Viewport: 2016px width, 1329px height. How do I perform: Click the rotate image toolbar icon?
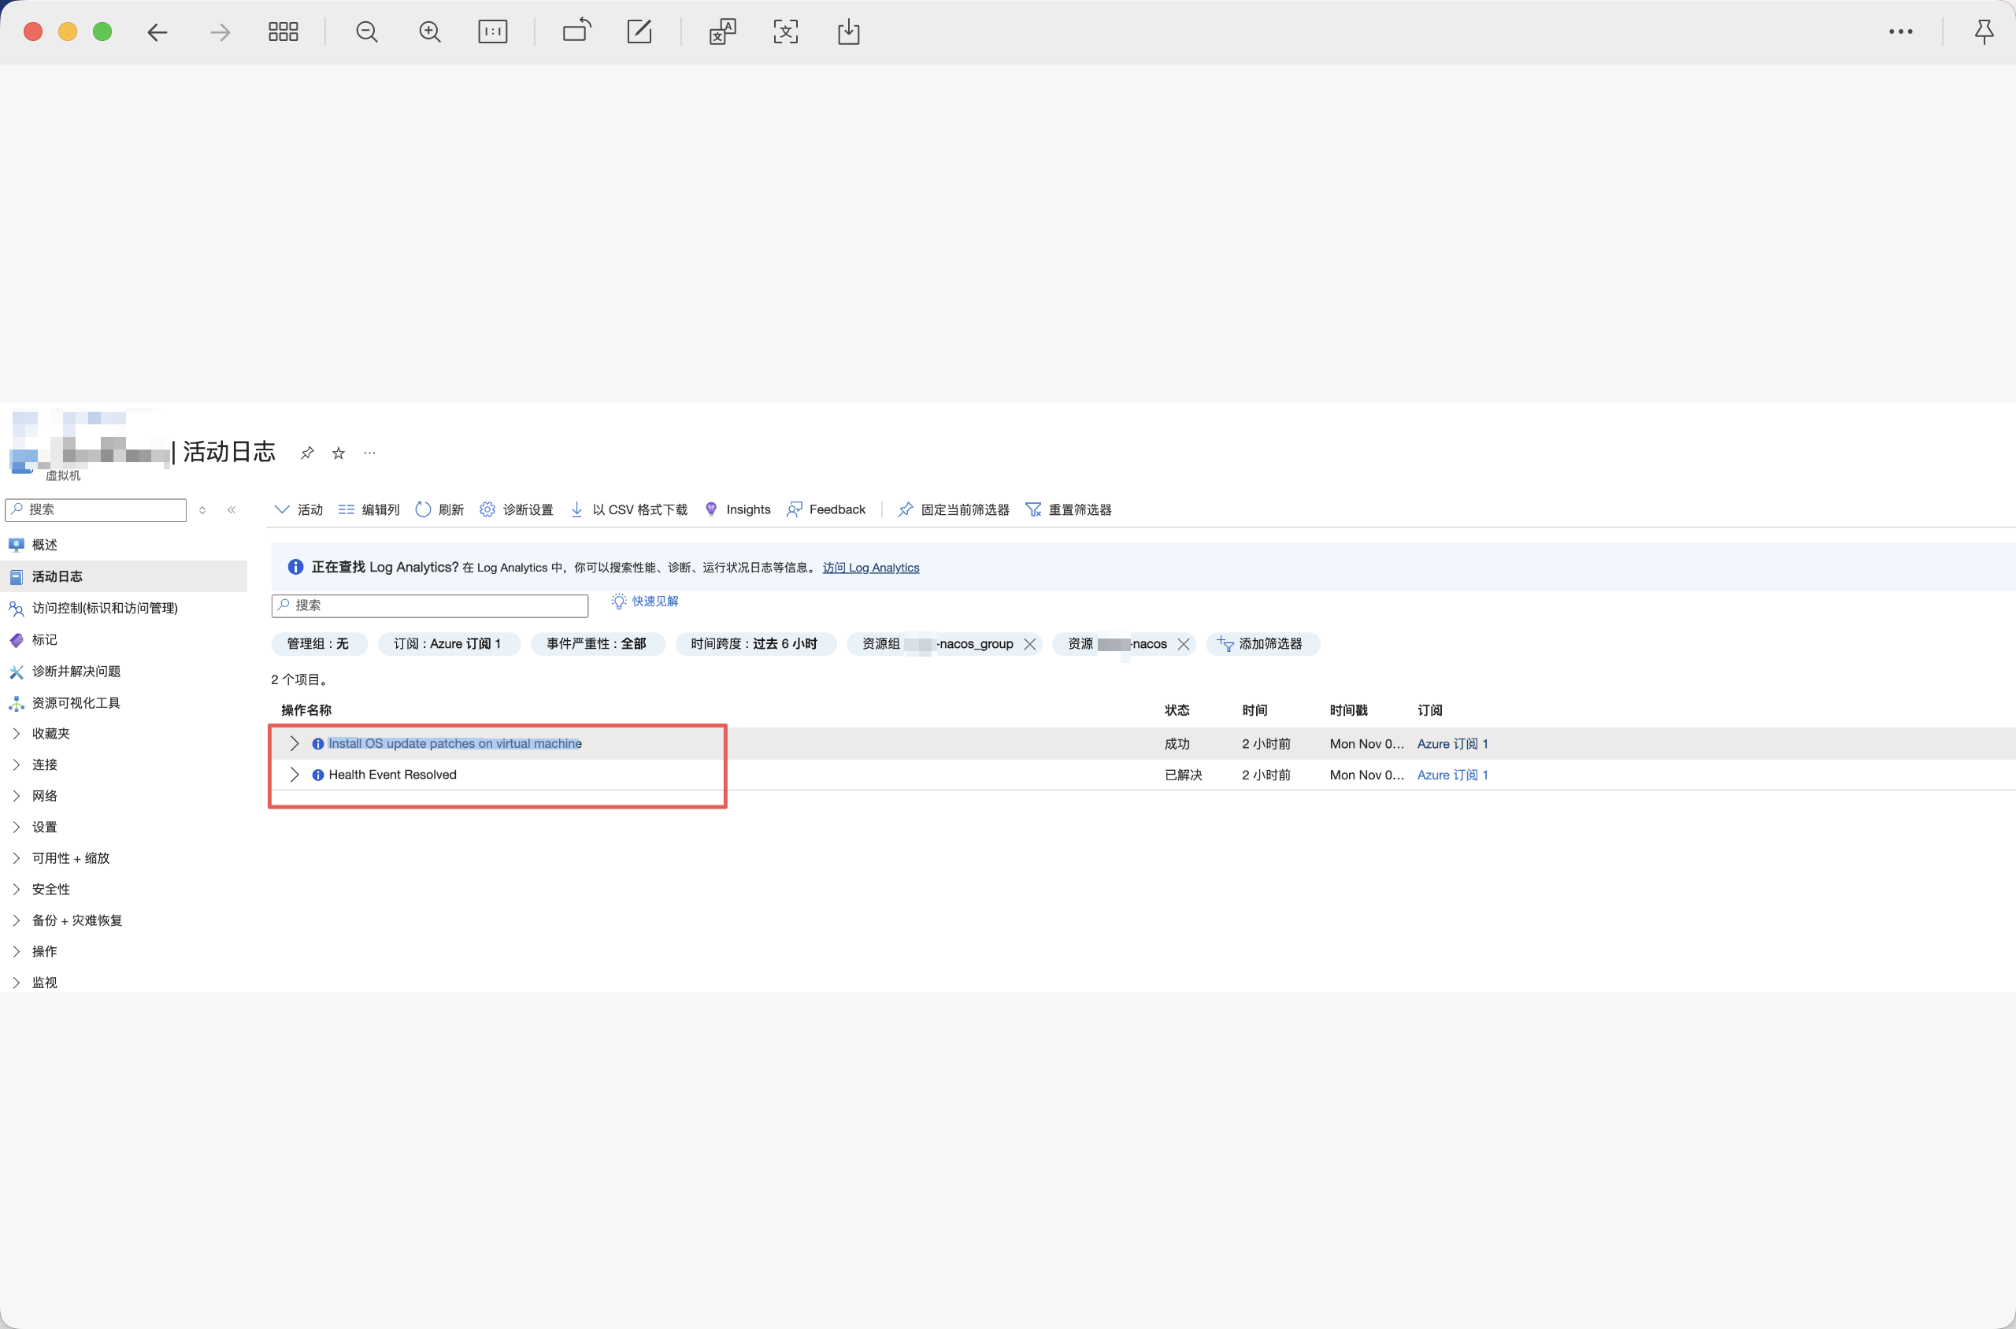point(576,31)
